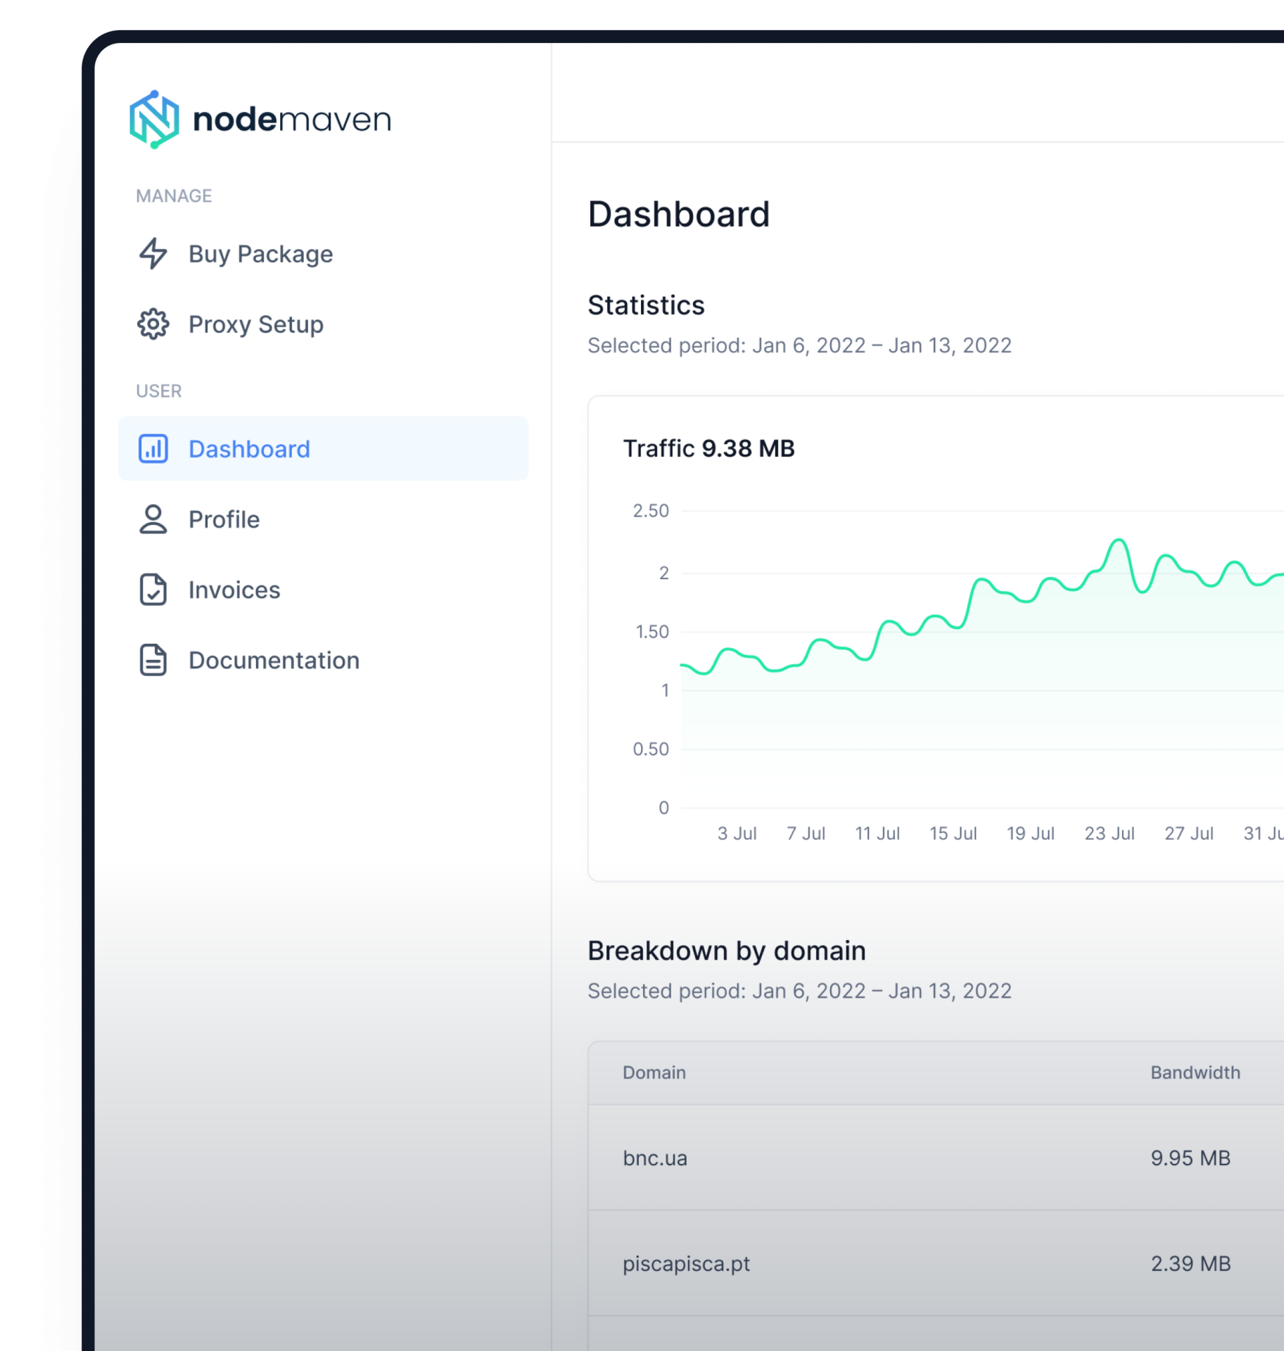Click the gear icon for Proxy Setup
1284x1351 pixels.
pos(153,324)
